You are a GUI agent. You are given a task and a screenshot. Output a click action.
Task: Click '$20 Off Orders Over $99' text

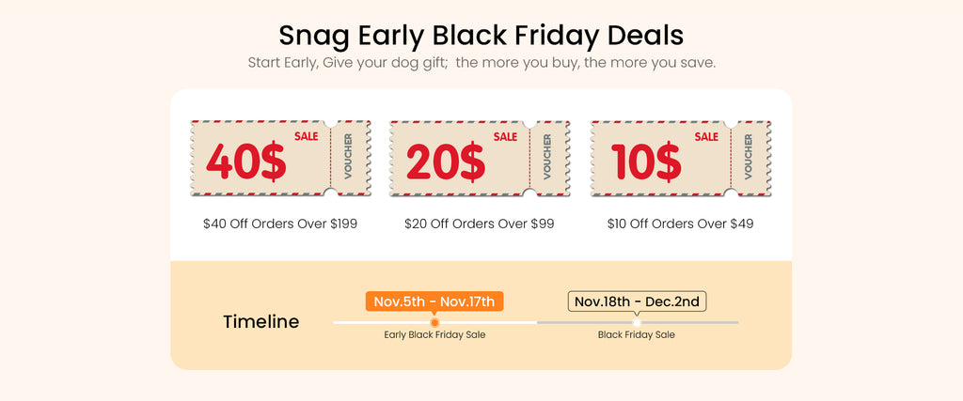[479, 224]
